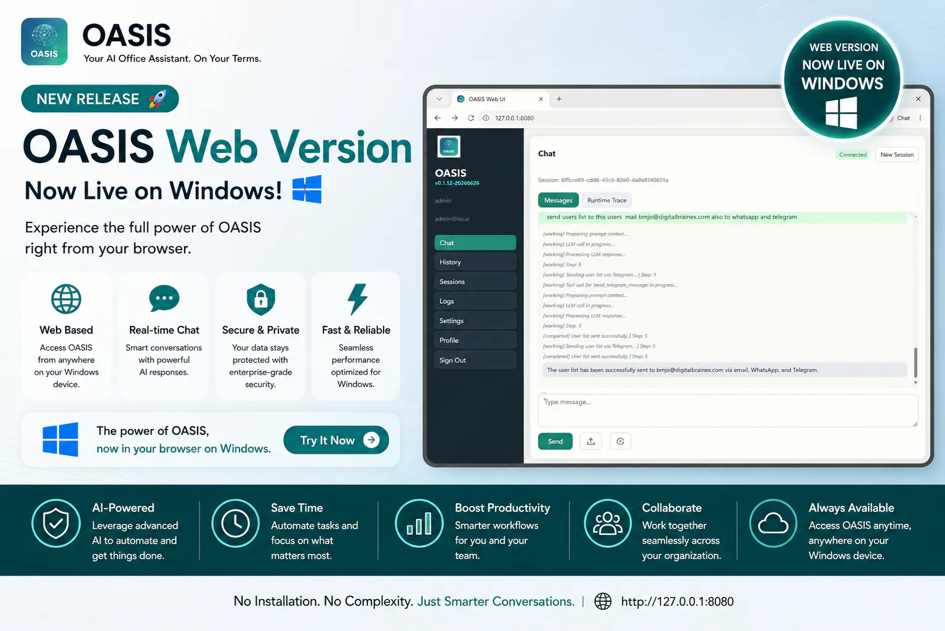Viewport: 945px width, 631px height.
Task: Open History from the sidebar
Action: coord(475,262)
